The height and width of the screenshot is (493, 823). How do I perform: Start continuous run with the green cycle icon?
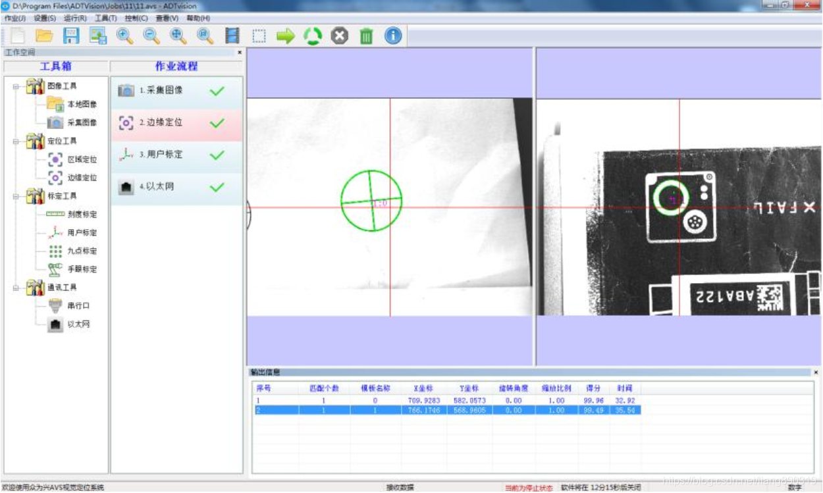coord(312,37)
